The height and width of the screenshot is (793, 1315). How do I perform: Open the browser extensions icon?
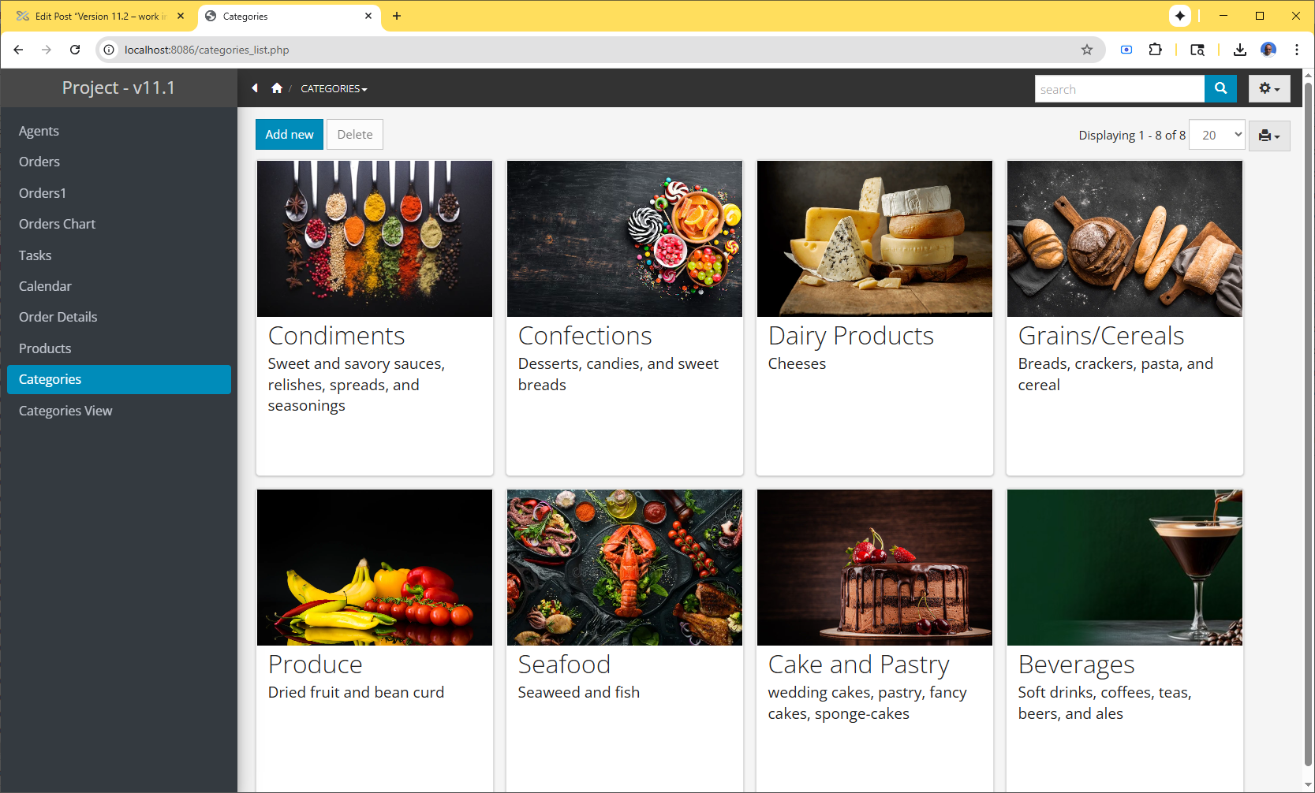click(x=1155, y=50)
